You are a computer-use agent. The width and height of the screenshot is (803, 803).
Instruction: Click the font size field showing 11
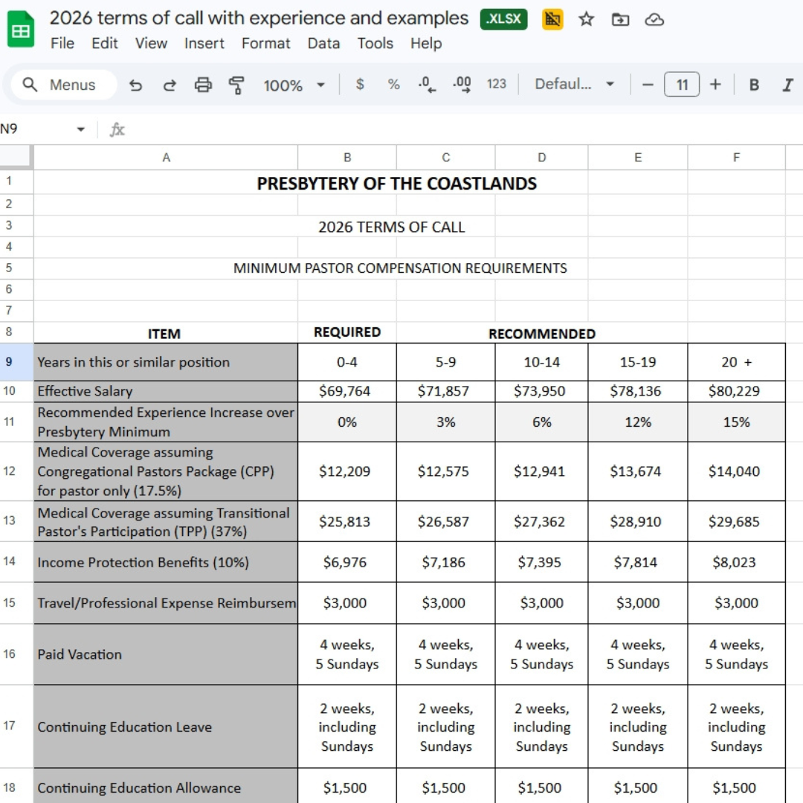click(682, 85)
